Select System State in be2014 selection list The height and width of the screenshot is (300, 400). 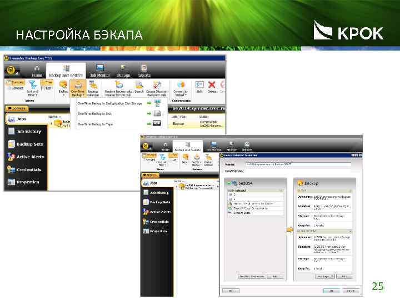pos(255,213)
